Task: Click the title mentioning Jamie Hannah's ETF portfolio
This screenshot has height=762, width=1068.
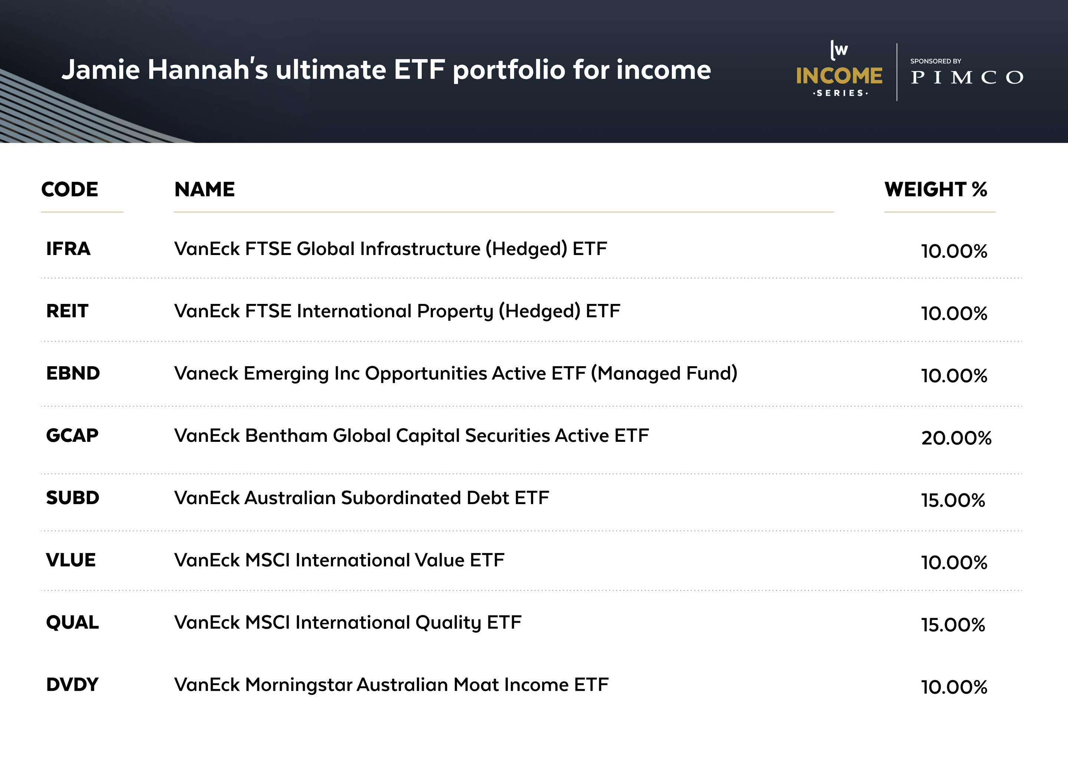Action: click(x=386, y=70)
